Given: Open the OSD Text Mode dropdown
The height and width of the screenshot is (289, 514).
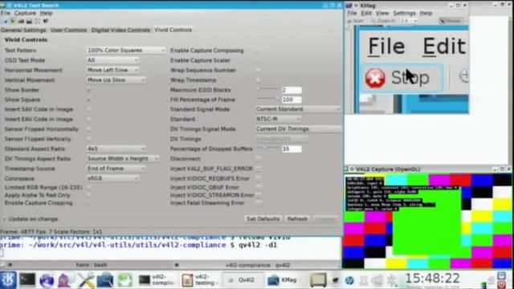Looking at the screenshot, I should point(112,60).
